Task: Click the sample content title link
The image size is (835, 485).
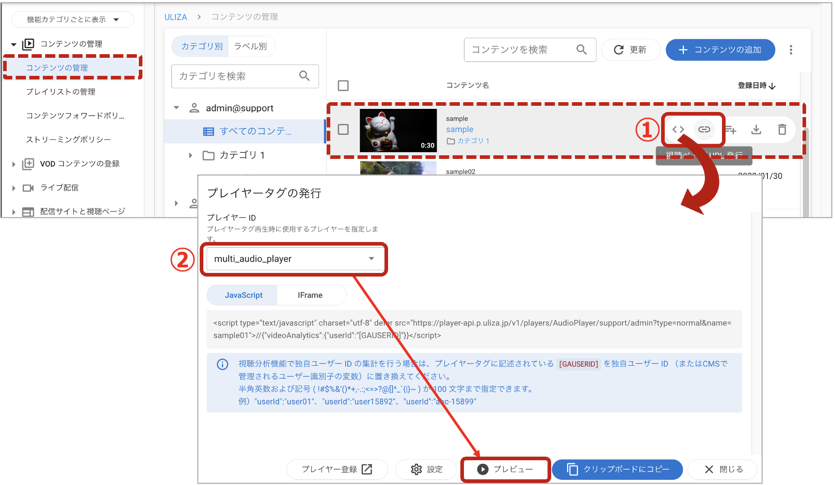Action: tap(460, 130)
